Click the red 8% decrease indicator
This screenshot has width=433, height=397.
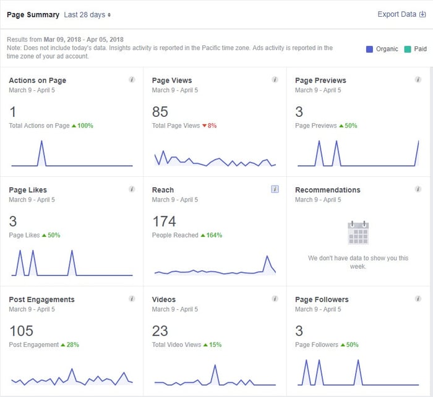pos(209,126)
